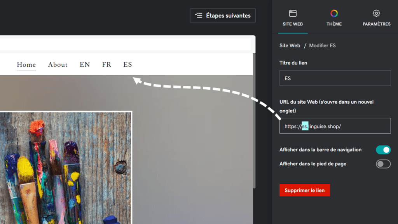Switch to the THÈME tab label
This screenshot has width=398, height=224.
tap(334, 24)
